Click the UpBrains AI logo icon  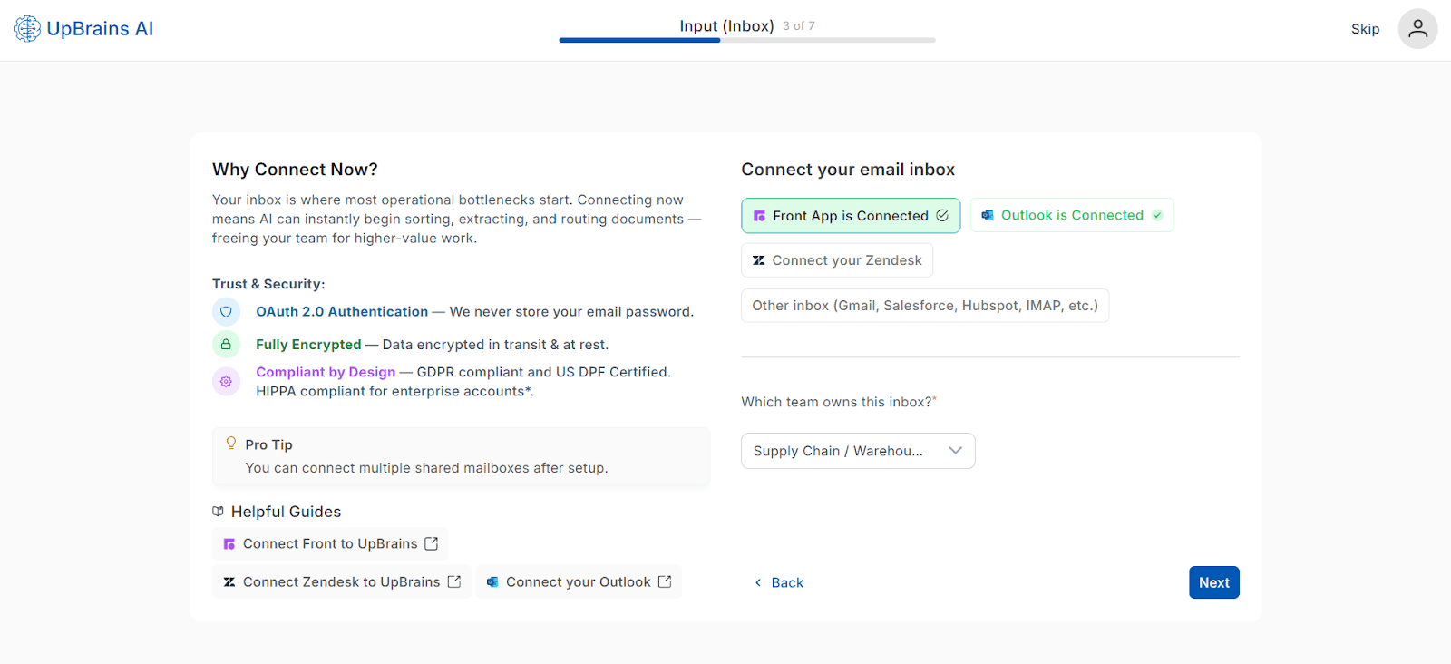tap(27, 29)
